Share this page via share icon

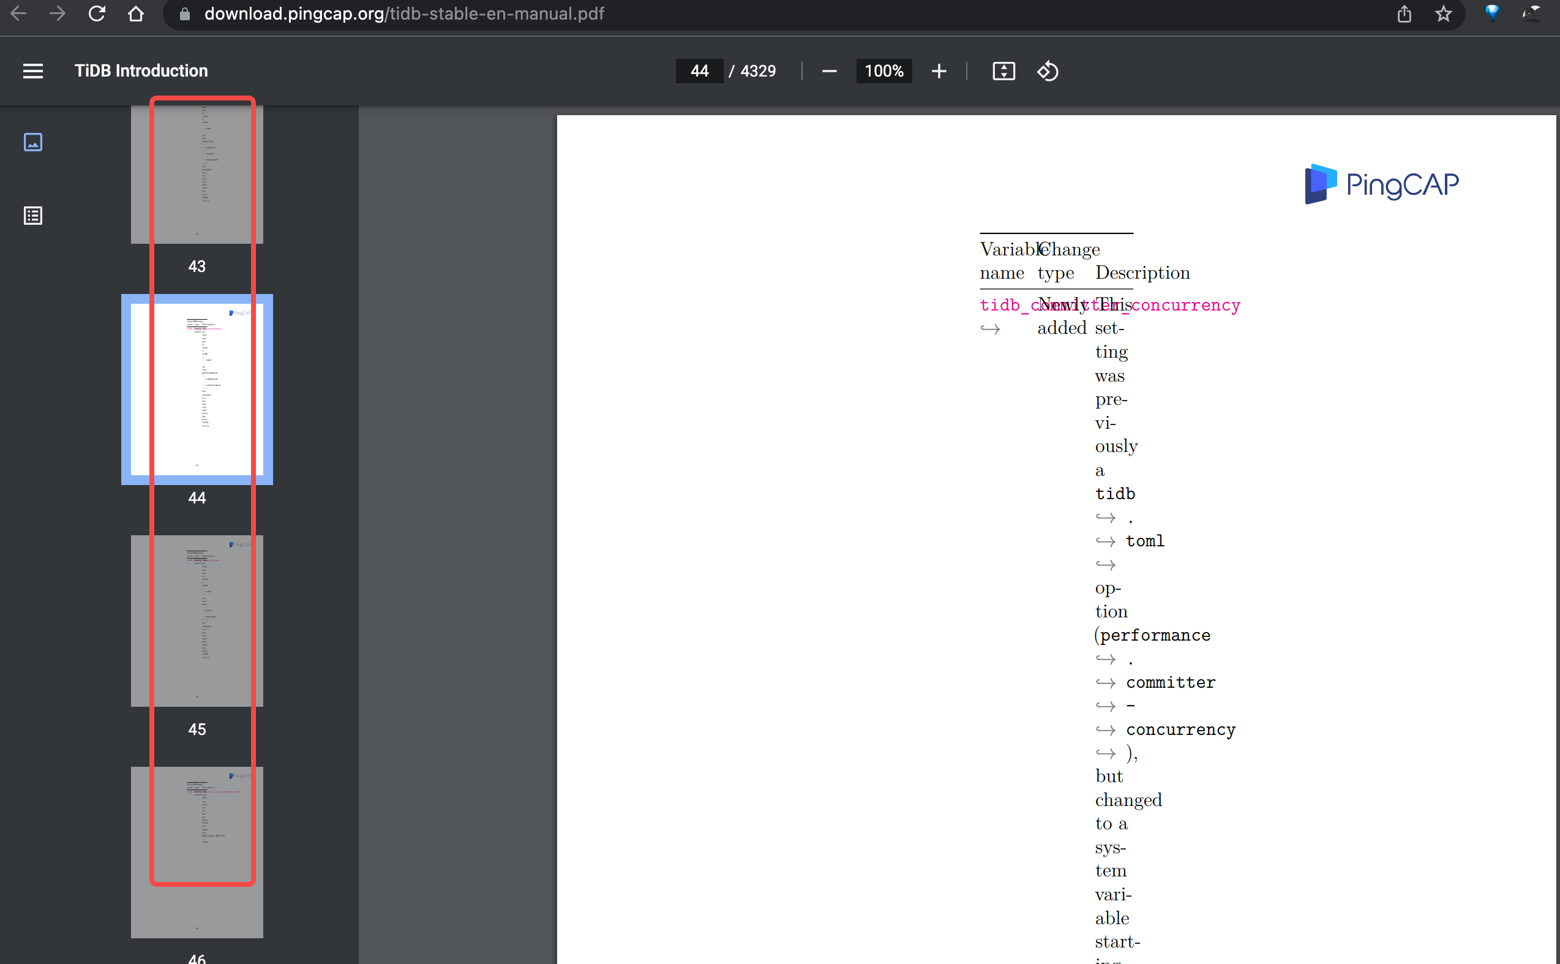point(1404,14)
